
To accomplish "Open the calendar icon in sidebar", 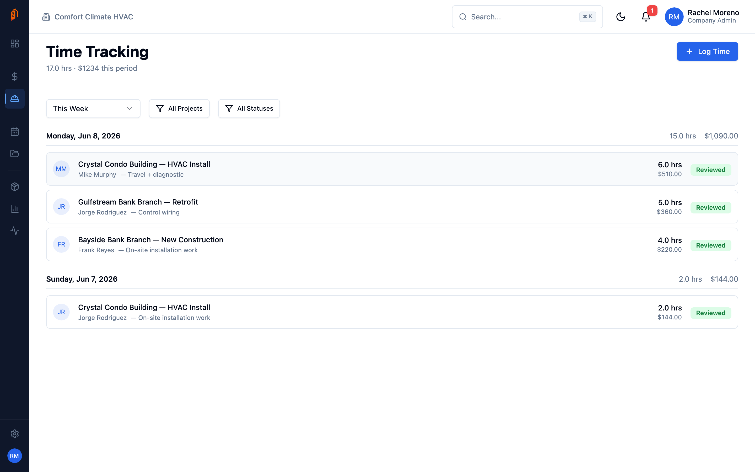I will (15, 132).
